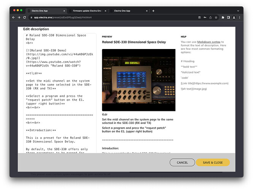Go back using the browser back arrow

coord(14,17)
